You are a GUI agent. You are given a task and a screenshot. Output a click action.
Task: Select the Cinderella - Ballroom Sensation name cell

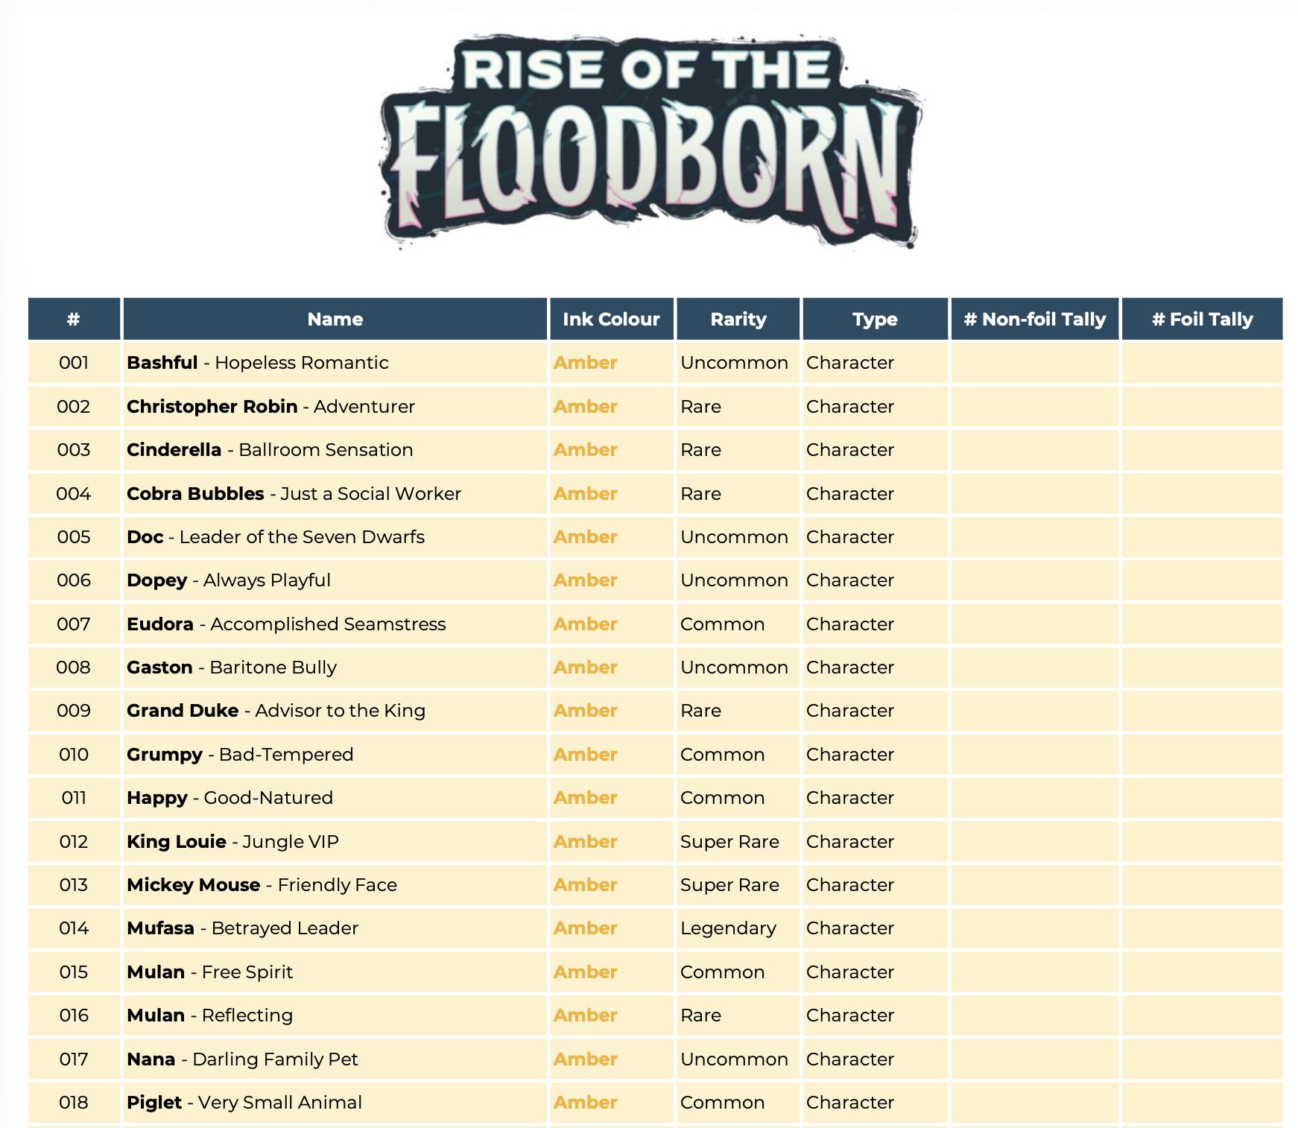335,450
